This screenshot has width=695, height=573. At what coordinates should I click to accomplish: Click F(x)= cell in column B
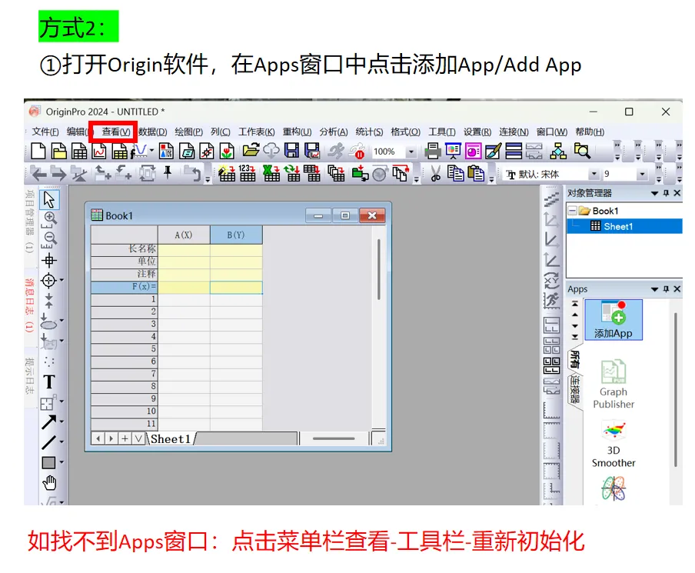236,287
